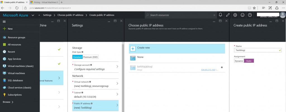The width and height of the screenshot is (286, 112).
Task: Click the pencil edit dashboard icon
Action: [x=228, y=15]
